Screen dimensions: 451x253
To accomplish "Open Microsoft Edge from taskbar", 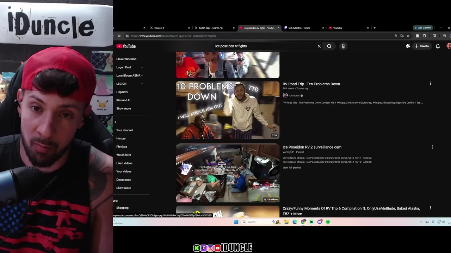I will coord(295,222).
